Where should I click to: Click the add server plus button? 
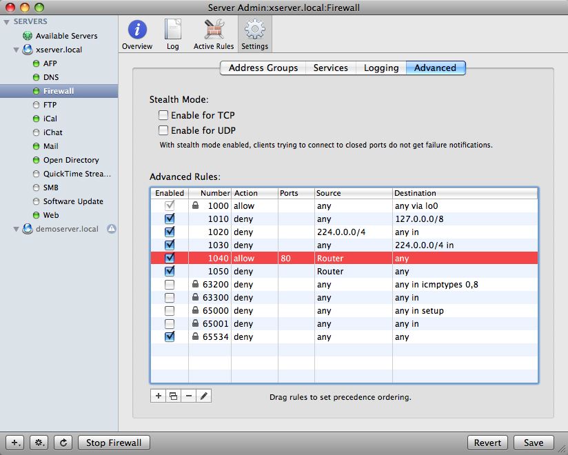coord(16,443)
